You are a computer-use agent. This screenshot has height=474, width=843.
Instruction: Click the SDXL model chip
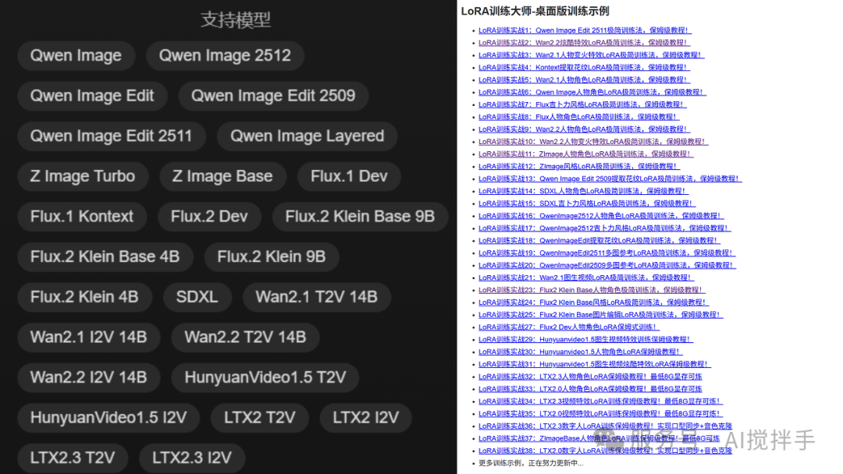(197, 297)
